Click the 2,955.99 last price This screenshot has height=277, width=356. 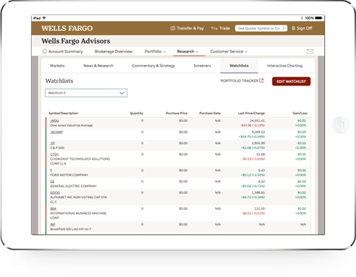pos(258,143)
